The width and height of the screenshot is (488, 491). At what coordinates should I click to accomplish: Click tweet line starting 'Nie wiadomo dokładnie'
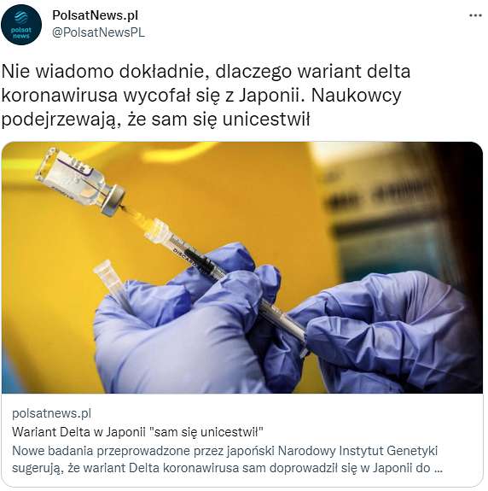[206, 72]
